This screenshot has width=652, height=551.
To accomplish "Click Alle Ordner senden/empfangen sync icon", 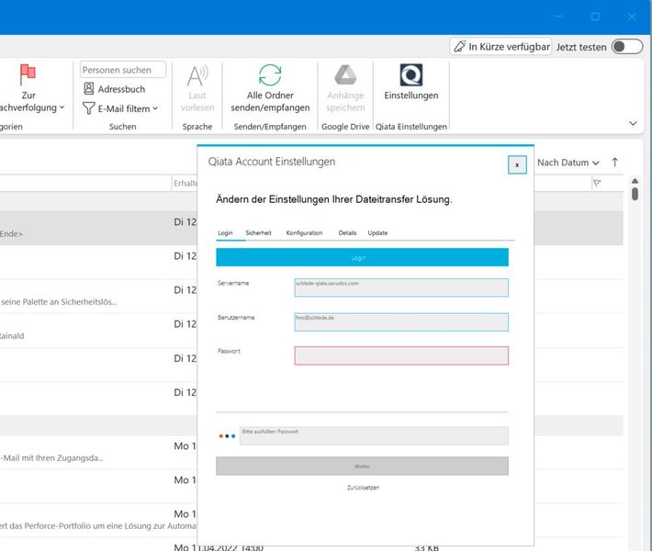I will [x=270, y=75].
